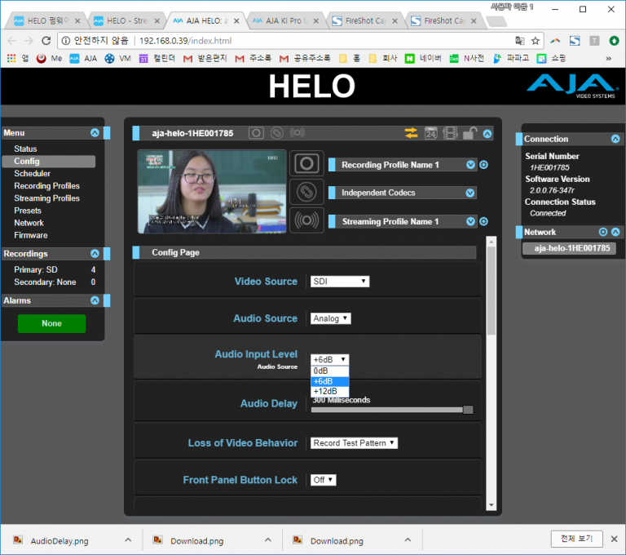Open the AudioDelay.png download chevron menu

128,540
